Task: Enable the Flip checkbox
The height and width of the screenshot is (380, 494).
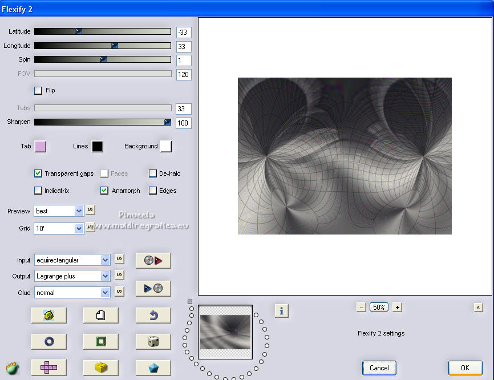Action: (38, 90)
